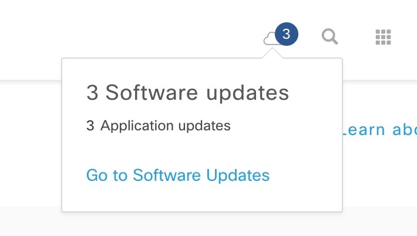The height and width of the screenshot is (236, 417).
Task: Open the apps grid menu icon
Action: click(383, 37)
